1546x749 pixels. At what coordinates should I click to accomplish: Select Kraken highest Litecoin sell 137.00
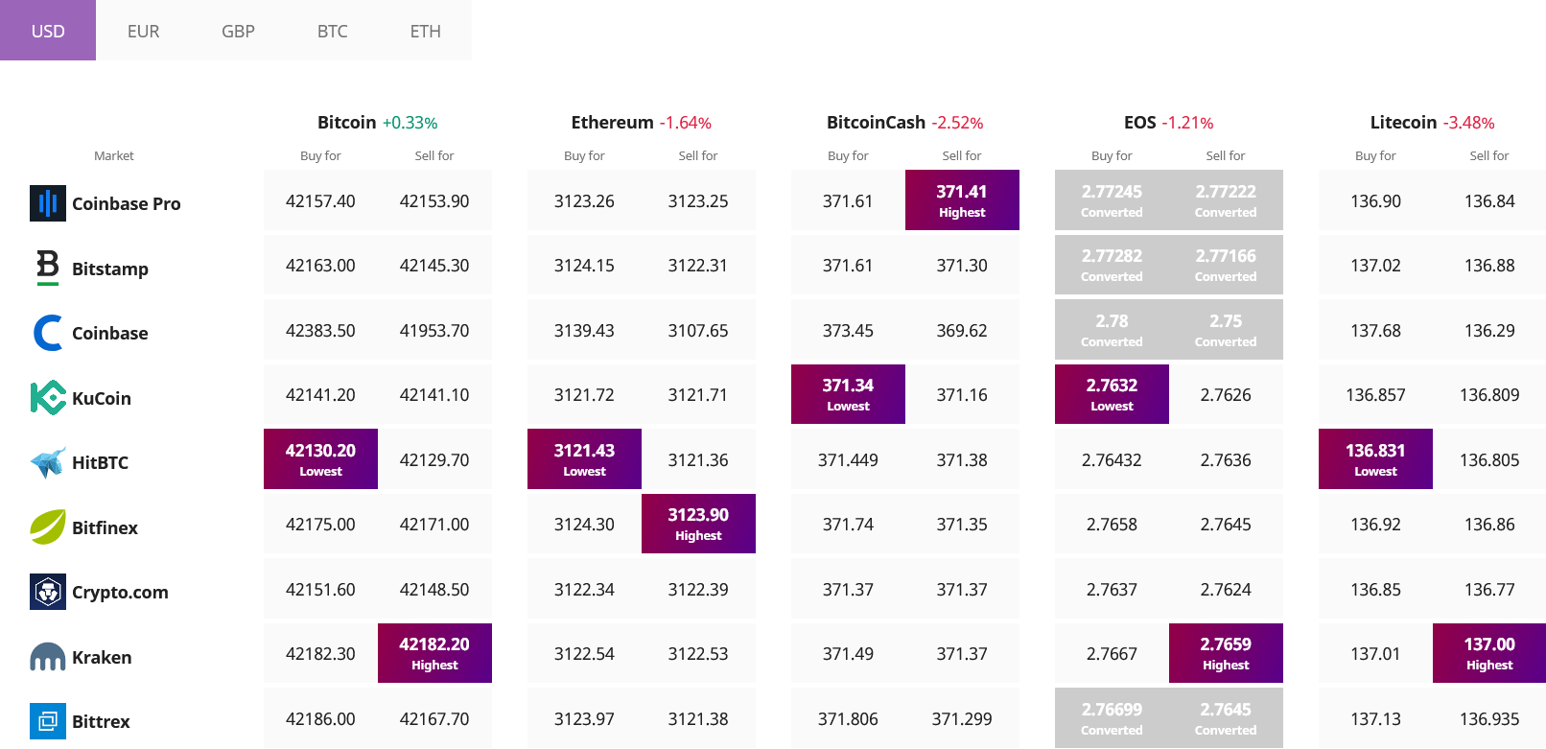1489,653
